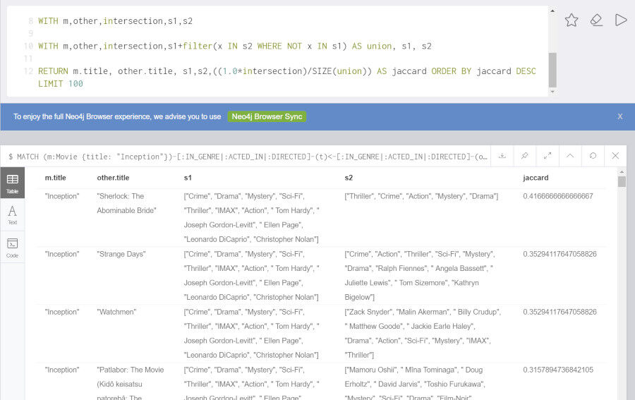Click editor scroll up arrow

click(552, 11)
